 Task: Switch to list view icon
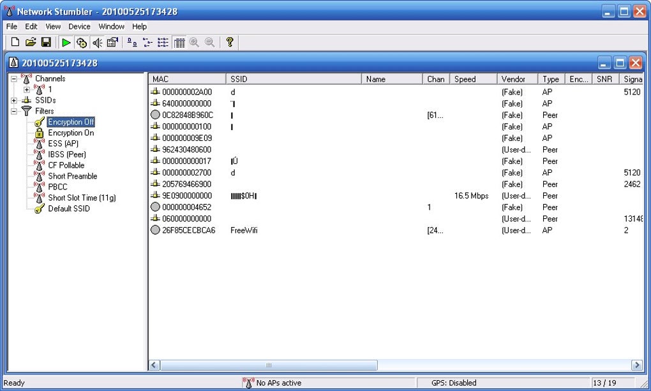pyautogui.click(x=163, y=42)
